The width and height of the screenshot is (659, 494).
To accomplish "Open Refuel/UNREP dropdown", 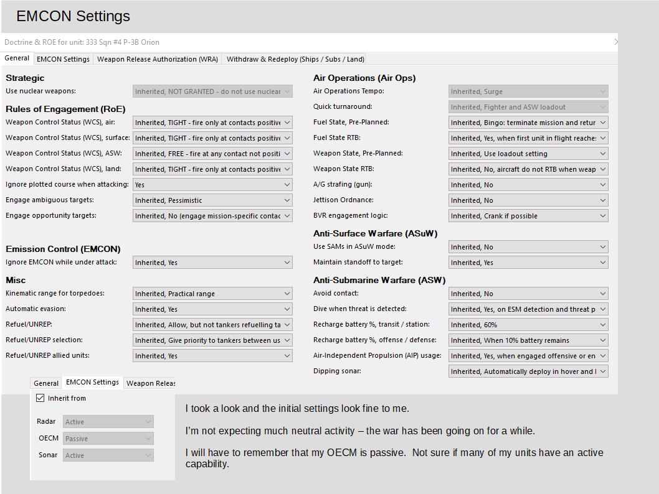I will point(212,324).
